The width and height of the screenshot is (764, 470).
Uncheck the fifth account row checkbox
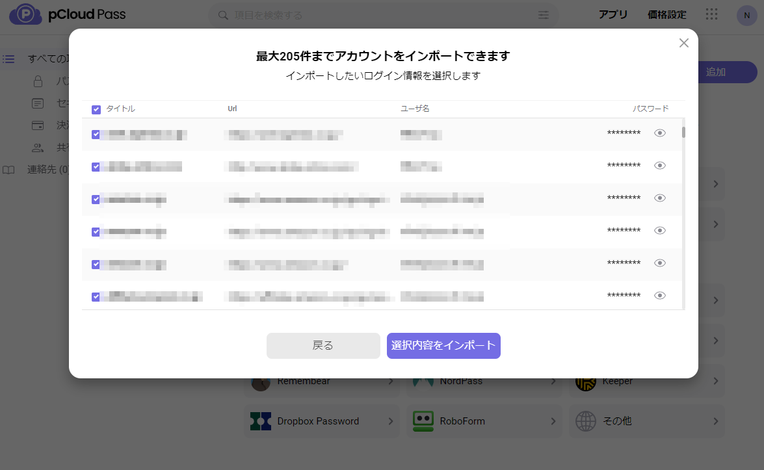coord(96,265)
